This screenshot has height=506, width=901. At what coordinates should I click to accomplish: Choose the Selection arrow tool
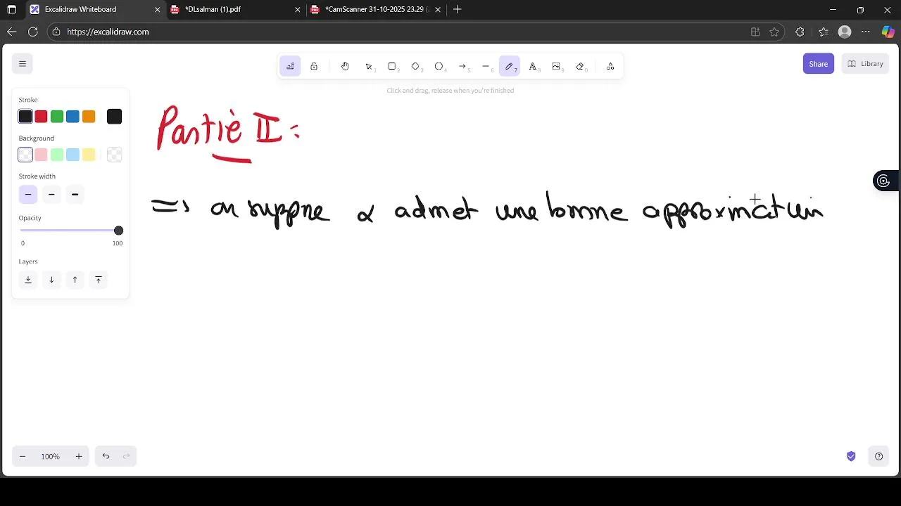tap(369, 66)
